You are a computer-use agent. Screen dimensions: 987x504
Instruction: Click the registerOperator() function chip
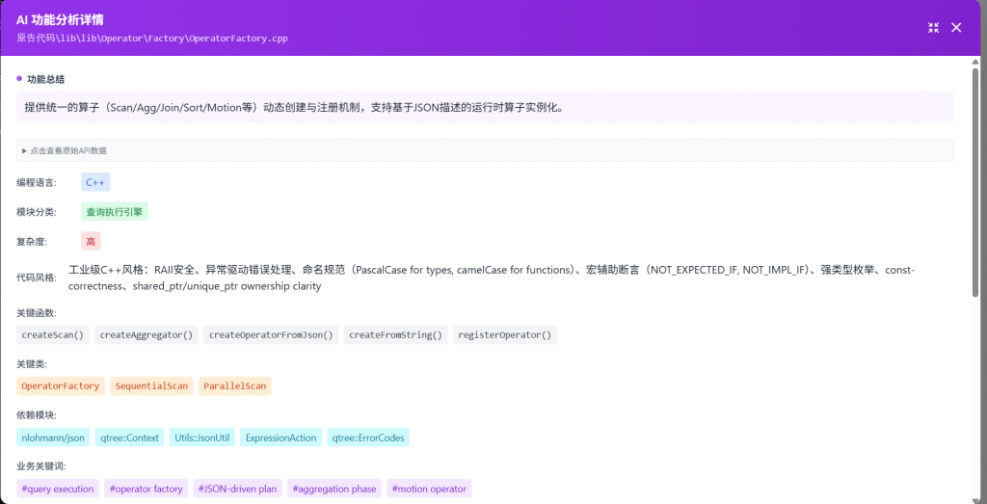click(505, 335)
